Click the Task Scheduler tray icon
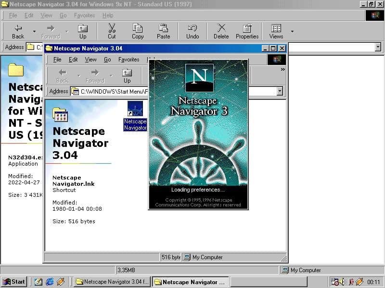 coord(334,282)
